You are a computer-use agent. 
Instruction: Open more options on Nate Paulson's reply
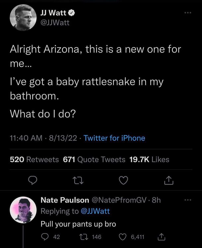188,200
